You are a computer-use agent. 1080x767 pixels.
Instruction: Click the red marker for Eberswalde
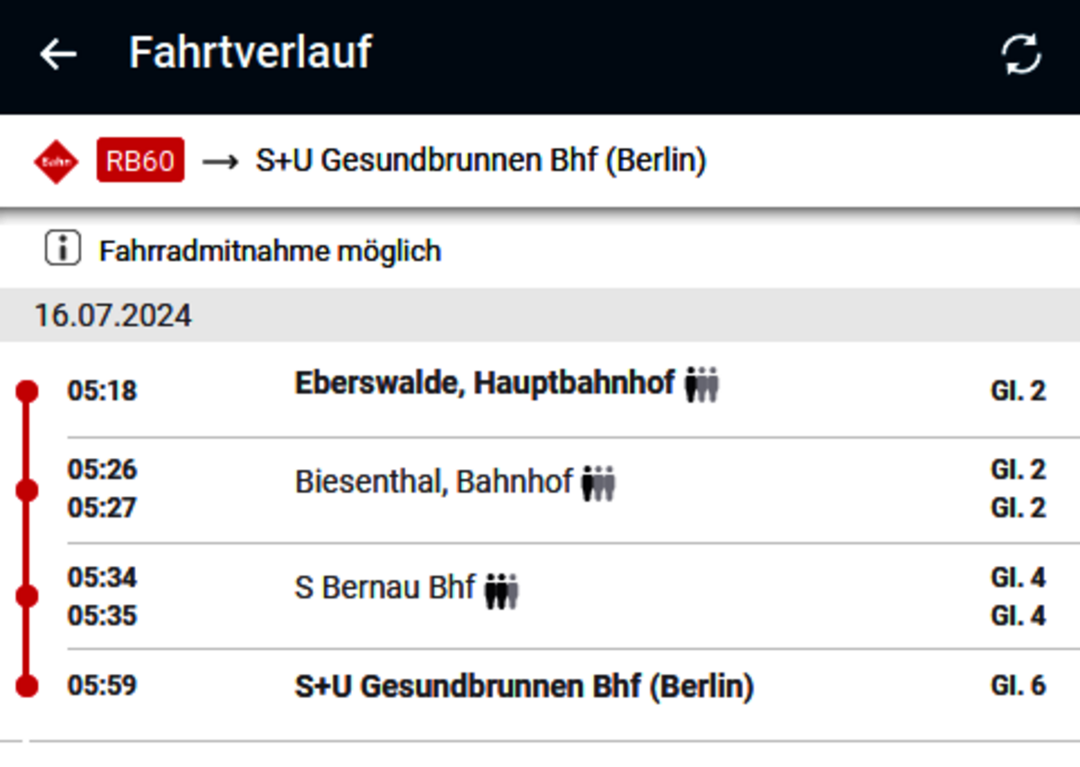(x=27, y=391)
